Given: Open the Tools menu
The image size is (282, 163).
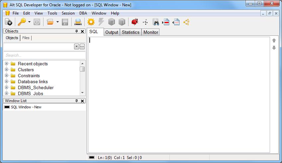Looking at the screenshot, I should (52, 13).
